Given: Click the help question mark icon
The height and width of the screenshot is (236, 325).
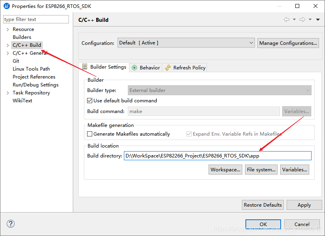Looking at the screenshot, I should tap(10, 224).
